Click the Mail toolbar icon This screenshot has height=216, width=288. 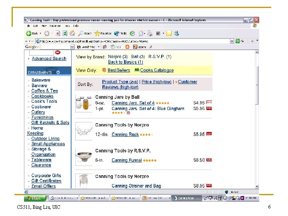pos(141,33)
